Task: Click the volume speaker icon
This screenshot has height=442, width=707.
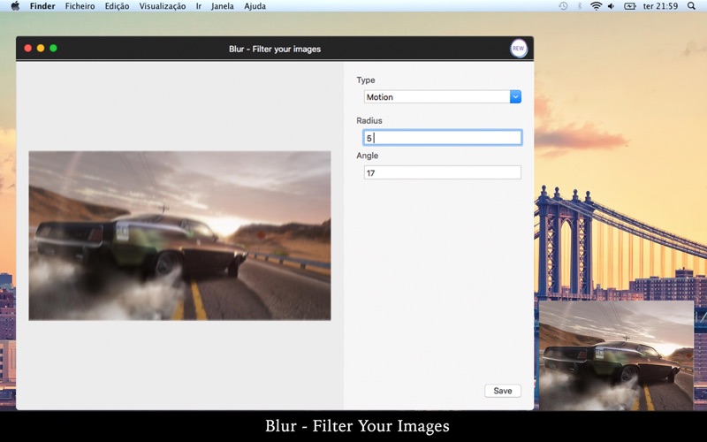Action: (x=611, y=6)
